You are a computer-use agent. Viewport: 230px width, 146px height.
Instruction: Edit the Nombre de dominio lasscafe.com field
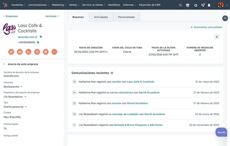coord(11,76)
